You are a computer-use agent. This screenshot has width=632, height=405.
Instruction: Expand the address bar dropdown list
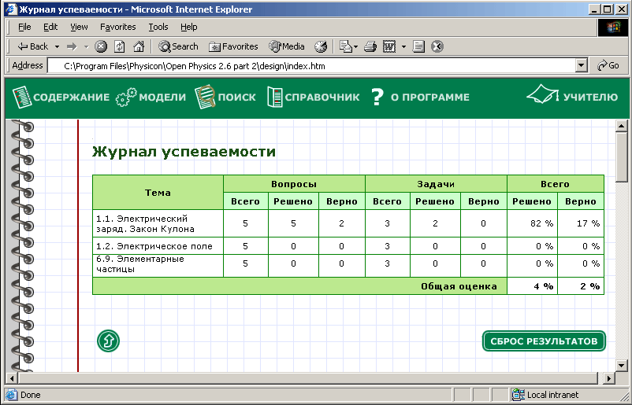(x=582, y=66)
